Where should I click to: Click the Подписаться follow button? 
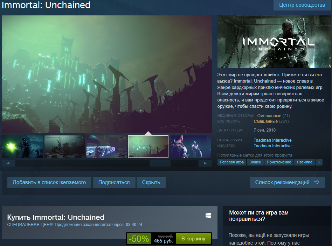[x=114, y=182]
